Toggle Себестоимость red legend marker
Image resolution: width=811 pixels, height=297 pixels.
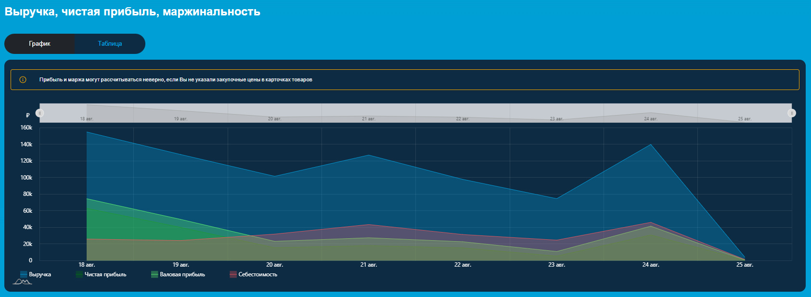pos(233,274)
